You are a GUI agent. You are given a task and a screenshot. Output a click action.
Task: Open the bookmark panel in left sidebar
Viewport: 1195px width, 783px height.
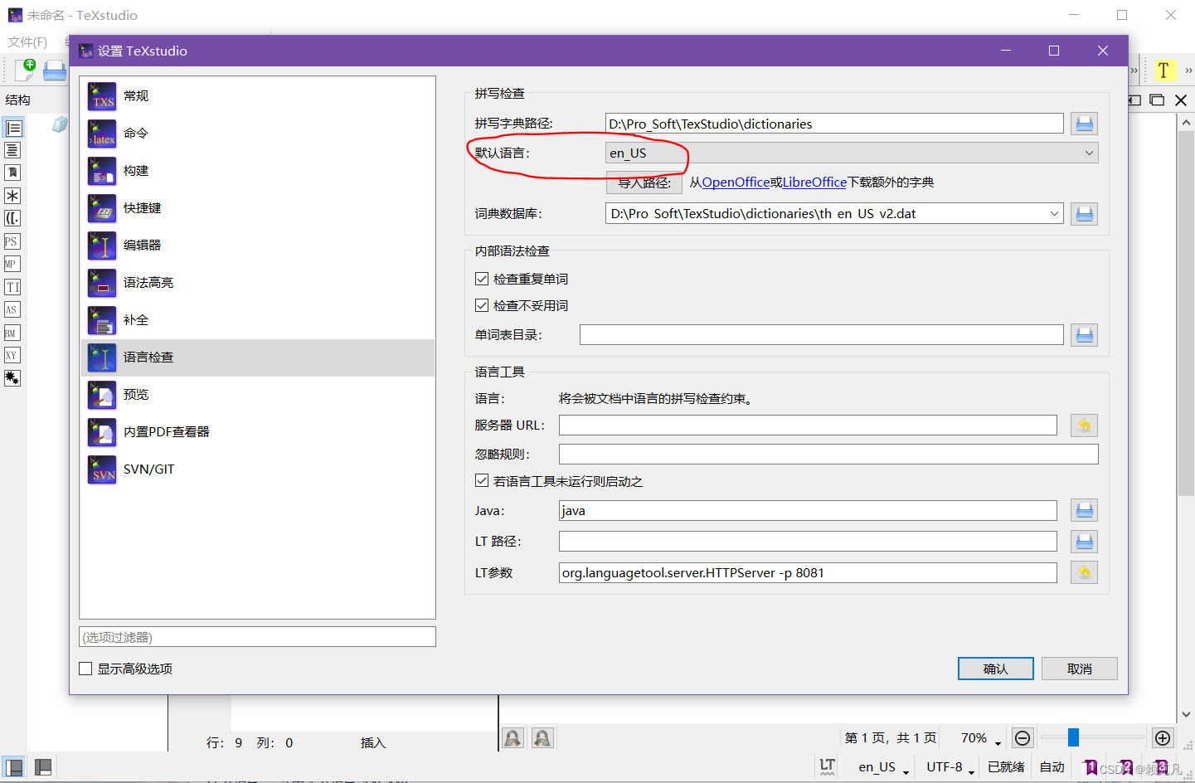12,172
